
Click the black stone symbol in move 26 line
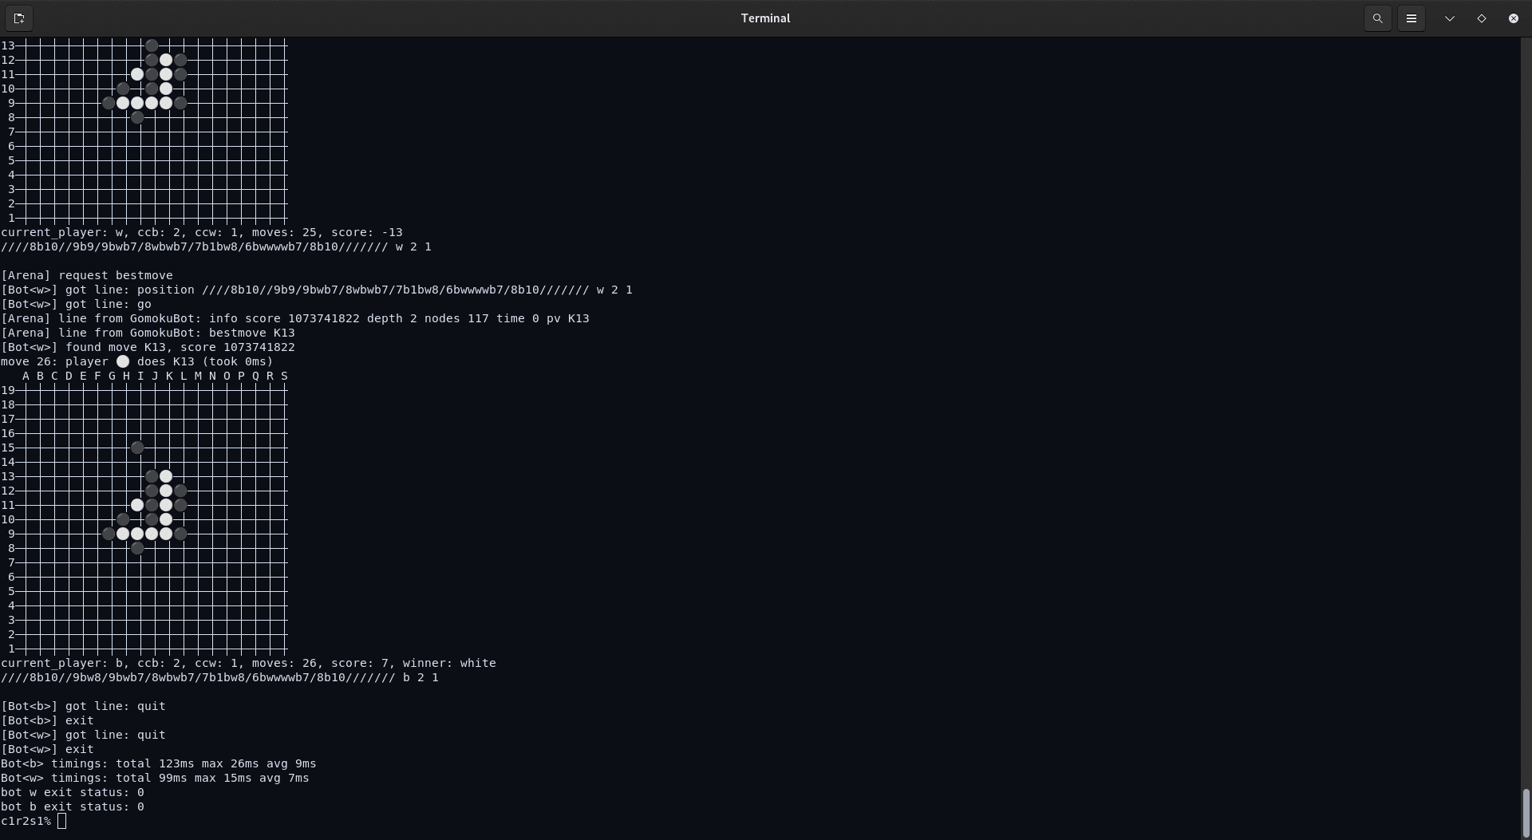(x=123, y=361)
